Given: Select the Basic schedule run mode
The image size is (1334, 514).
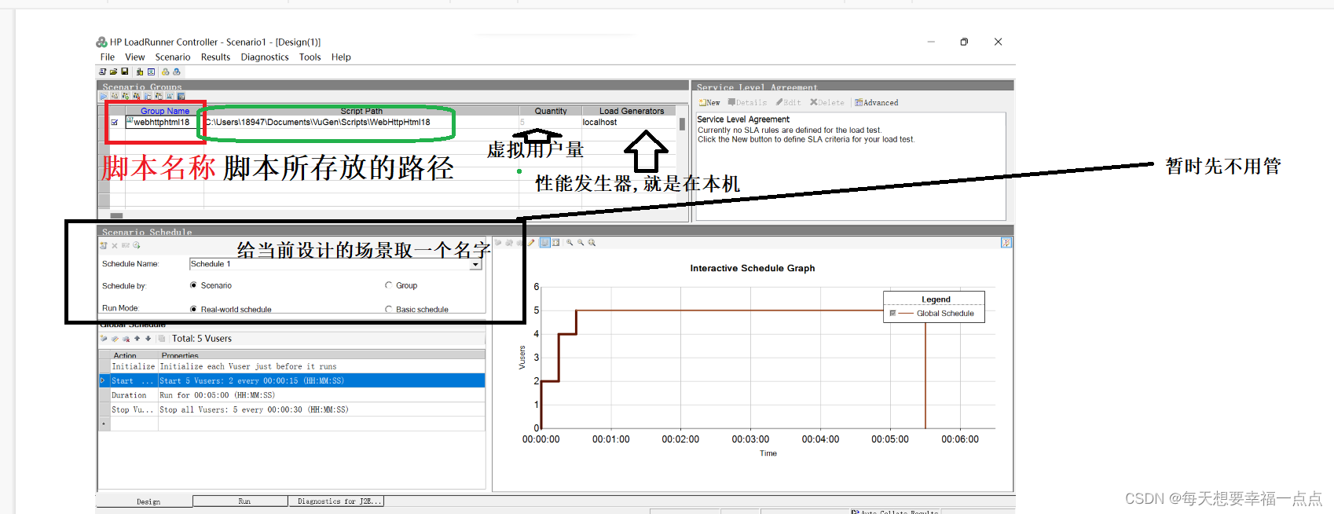Looking at the screenshot, I should pyautogui.click(x=388, y=309).
